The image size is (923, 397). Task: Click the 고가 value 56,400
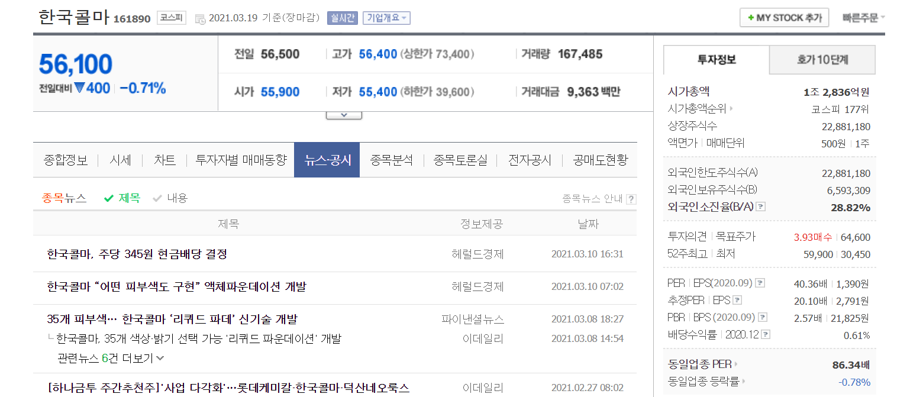click(378, 54)
